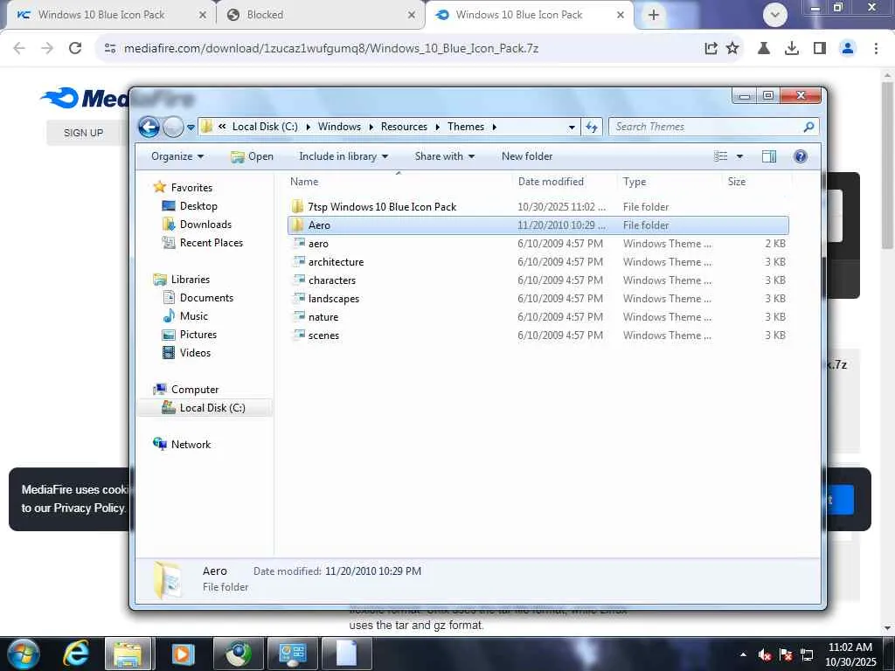The height and width of the screenshot is (671, 895).
Task: Click Chrome share page icon
Action: (711, 49)
